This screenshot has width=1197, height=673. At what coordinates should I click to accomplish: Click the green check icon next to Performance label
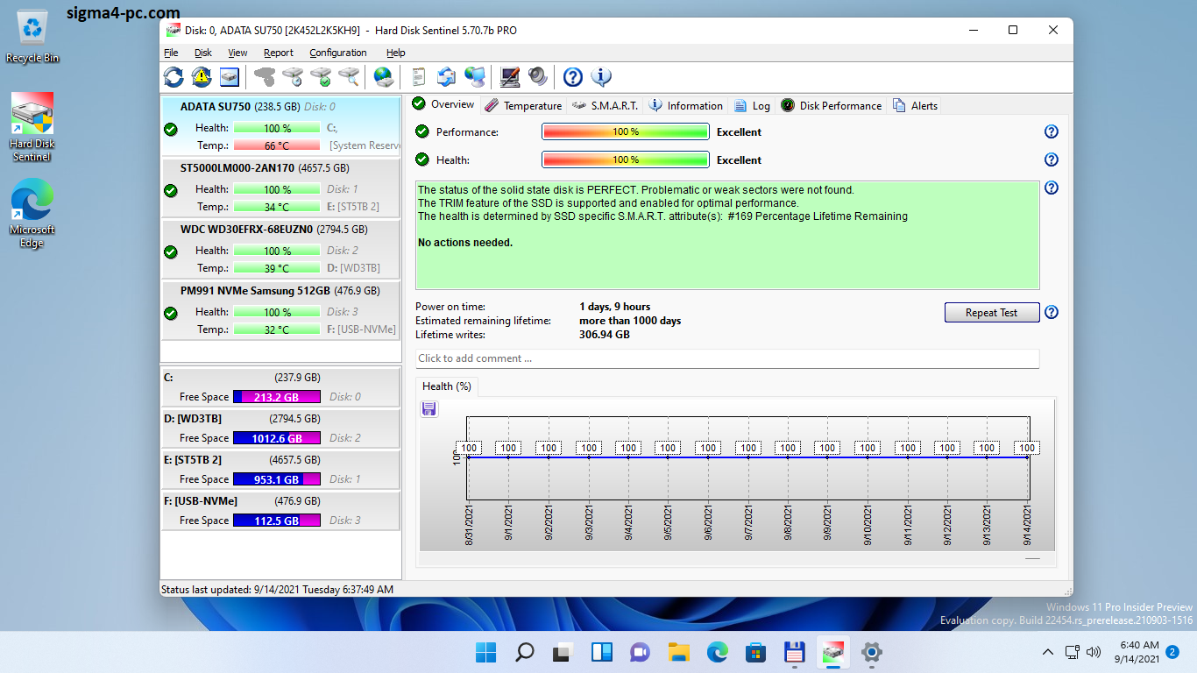(422, 132)
